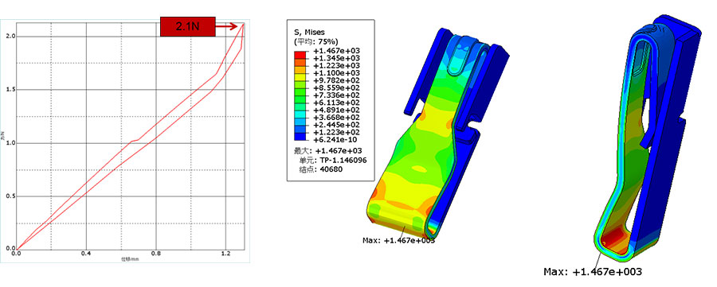The image size is (717, 287).
Task: Click the peak point of the force curve
Action: 244,24
